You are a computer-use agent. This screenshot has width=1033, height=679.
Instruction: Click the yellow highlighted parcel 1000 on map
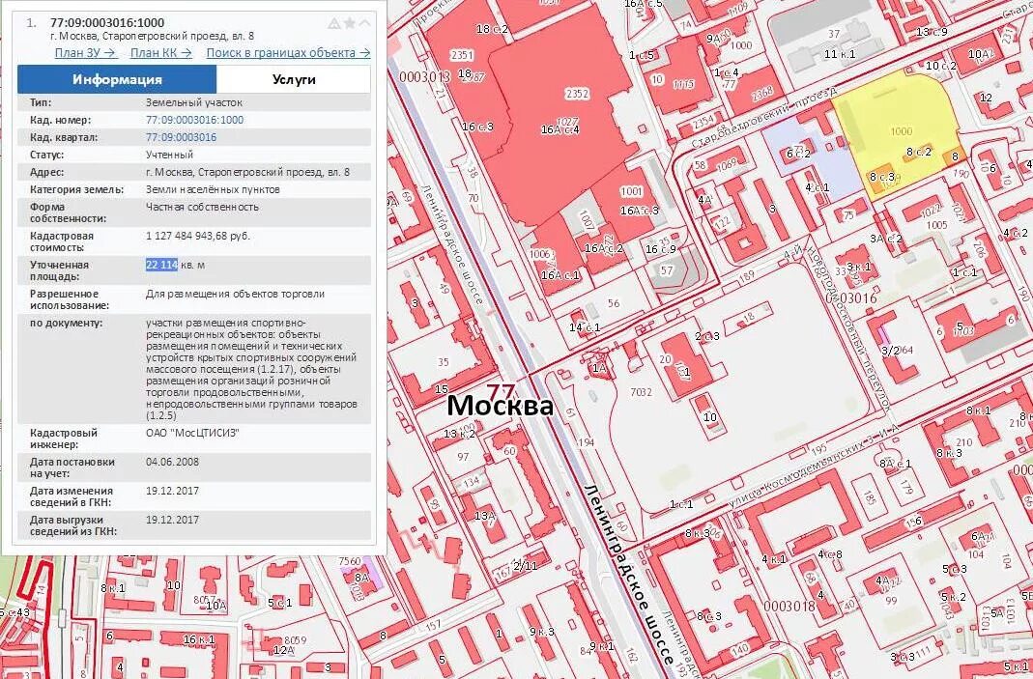click(902, 131)
